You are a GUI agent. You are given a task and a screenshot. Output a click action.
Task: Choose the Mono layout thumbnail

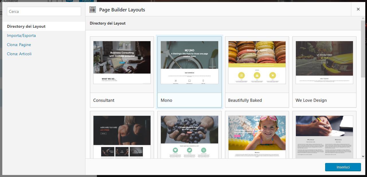pos(189,62)
